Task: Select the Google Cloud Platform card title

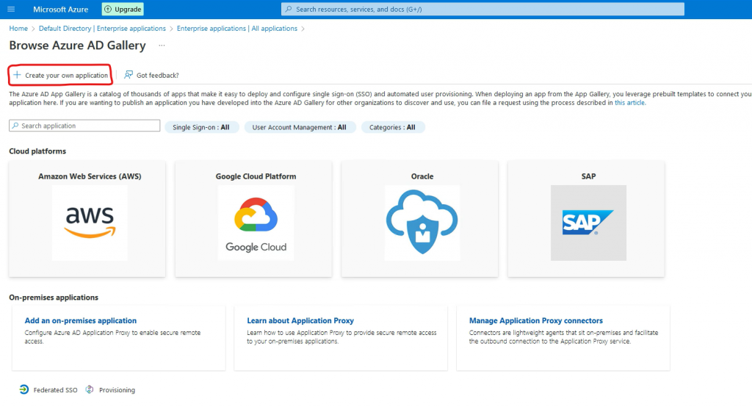Action: [x=256, y=176]
